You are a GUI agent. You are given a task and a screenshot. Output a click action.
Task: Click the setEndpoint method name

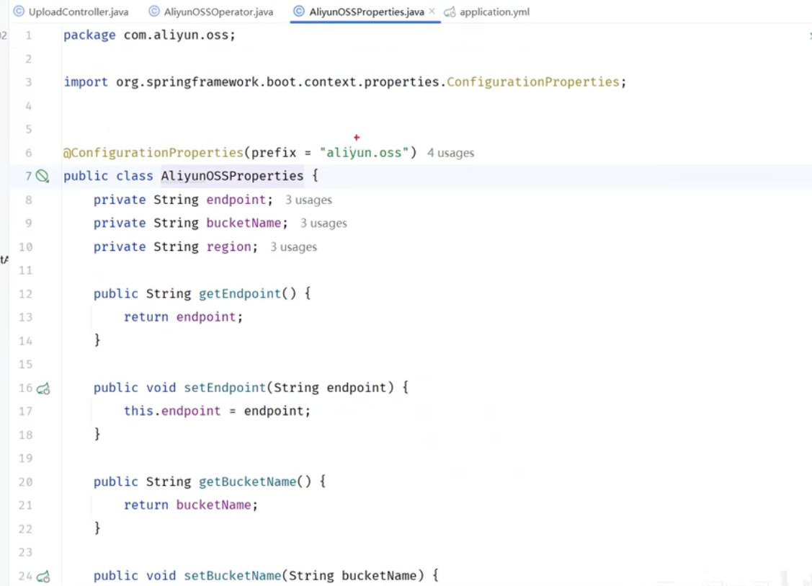point(225,388)
